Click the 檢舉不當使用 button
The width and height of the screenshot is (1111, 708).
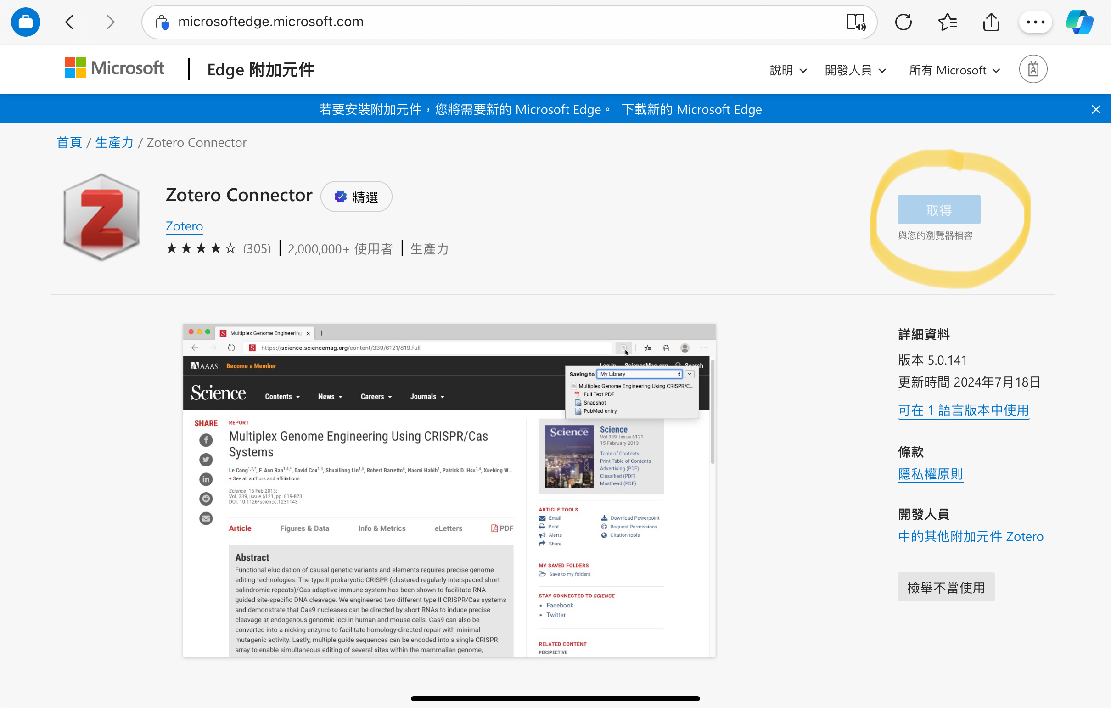pos(945,587)
